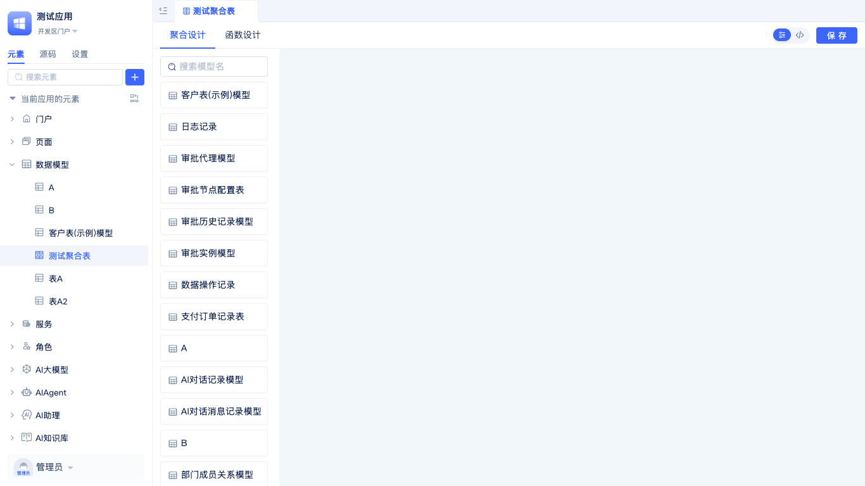Switch to visual design mode toggle
The height and width of the screenshot is (486, 865).
(782, 35)
